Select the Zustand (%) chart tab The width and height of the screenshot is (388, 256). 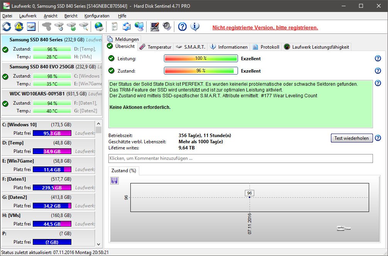(124, 171)
